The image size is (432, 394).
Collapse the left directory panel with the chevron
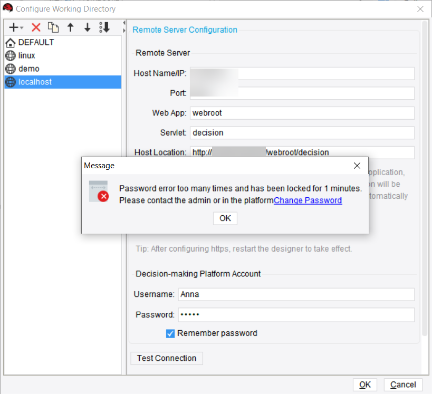point(124,24)
